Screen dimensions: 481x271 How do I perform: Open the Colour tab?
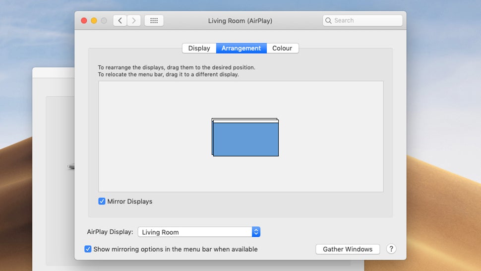(282, 48)
